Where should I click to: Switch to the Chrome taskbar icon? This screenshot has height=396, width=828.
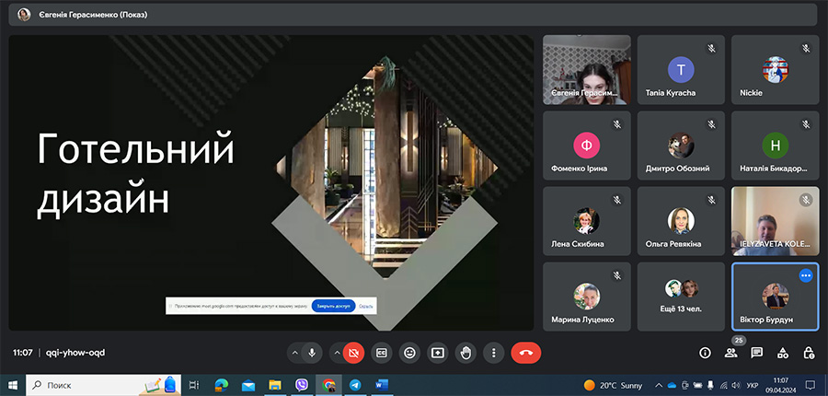coord(328,385)
